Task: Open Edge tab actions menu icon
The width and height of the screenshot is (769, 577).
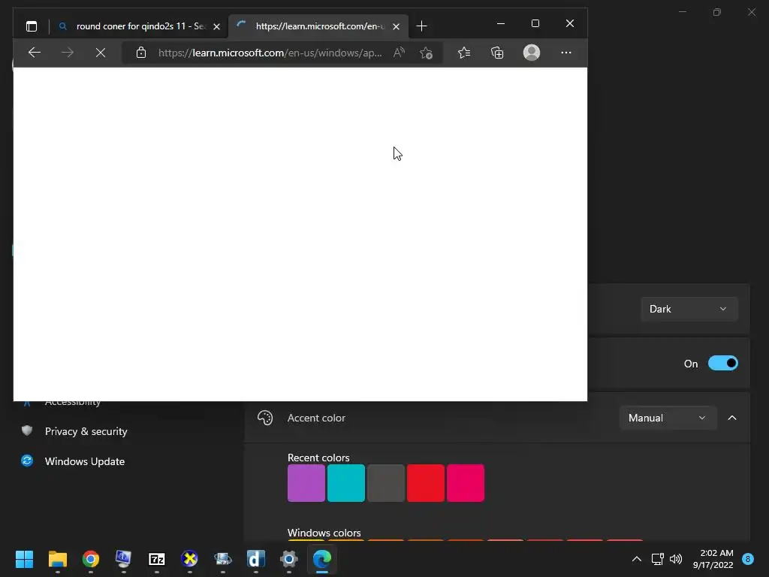Action: [32, 26]
